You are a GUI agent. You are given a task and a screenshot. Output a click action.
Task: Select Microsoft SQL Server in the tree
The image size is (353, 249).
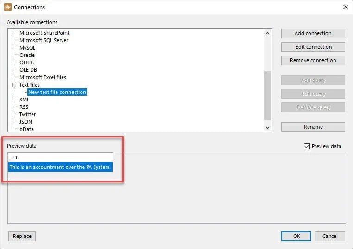tap(44, 40)
